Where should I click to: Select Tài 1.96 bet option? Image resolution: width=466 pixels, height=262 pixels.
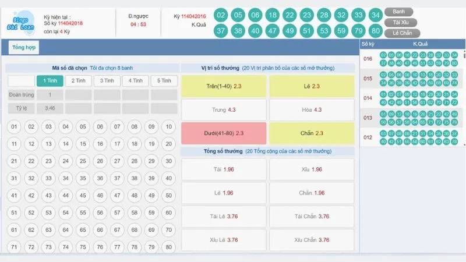click(224, 169)
